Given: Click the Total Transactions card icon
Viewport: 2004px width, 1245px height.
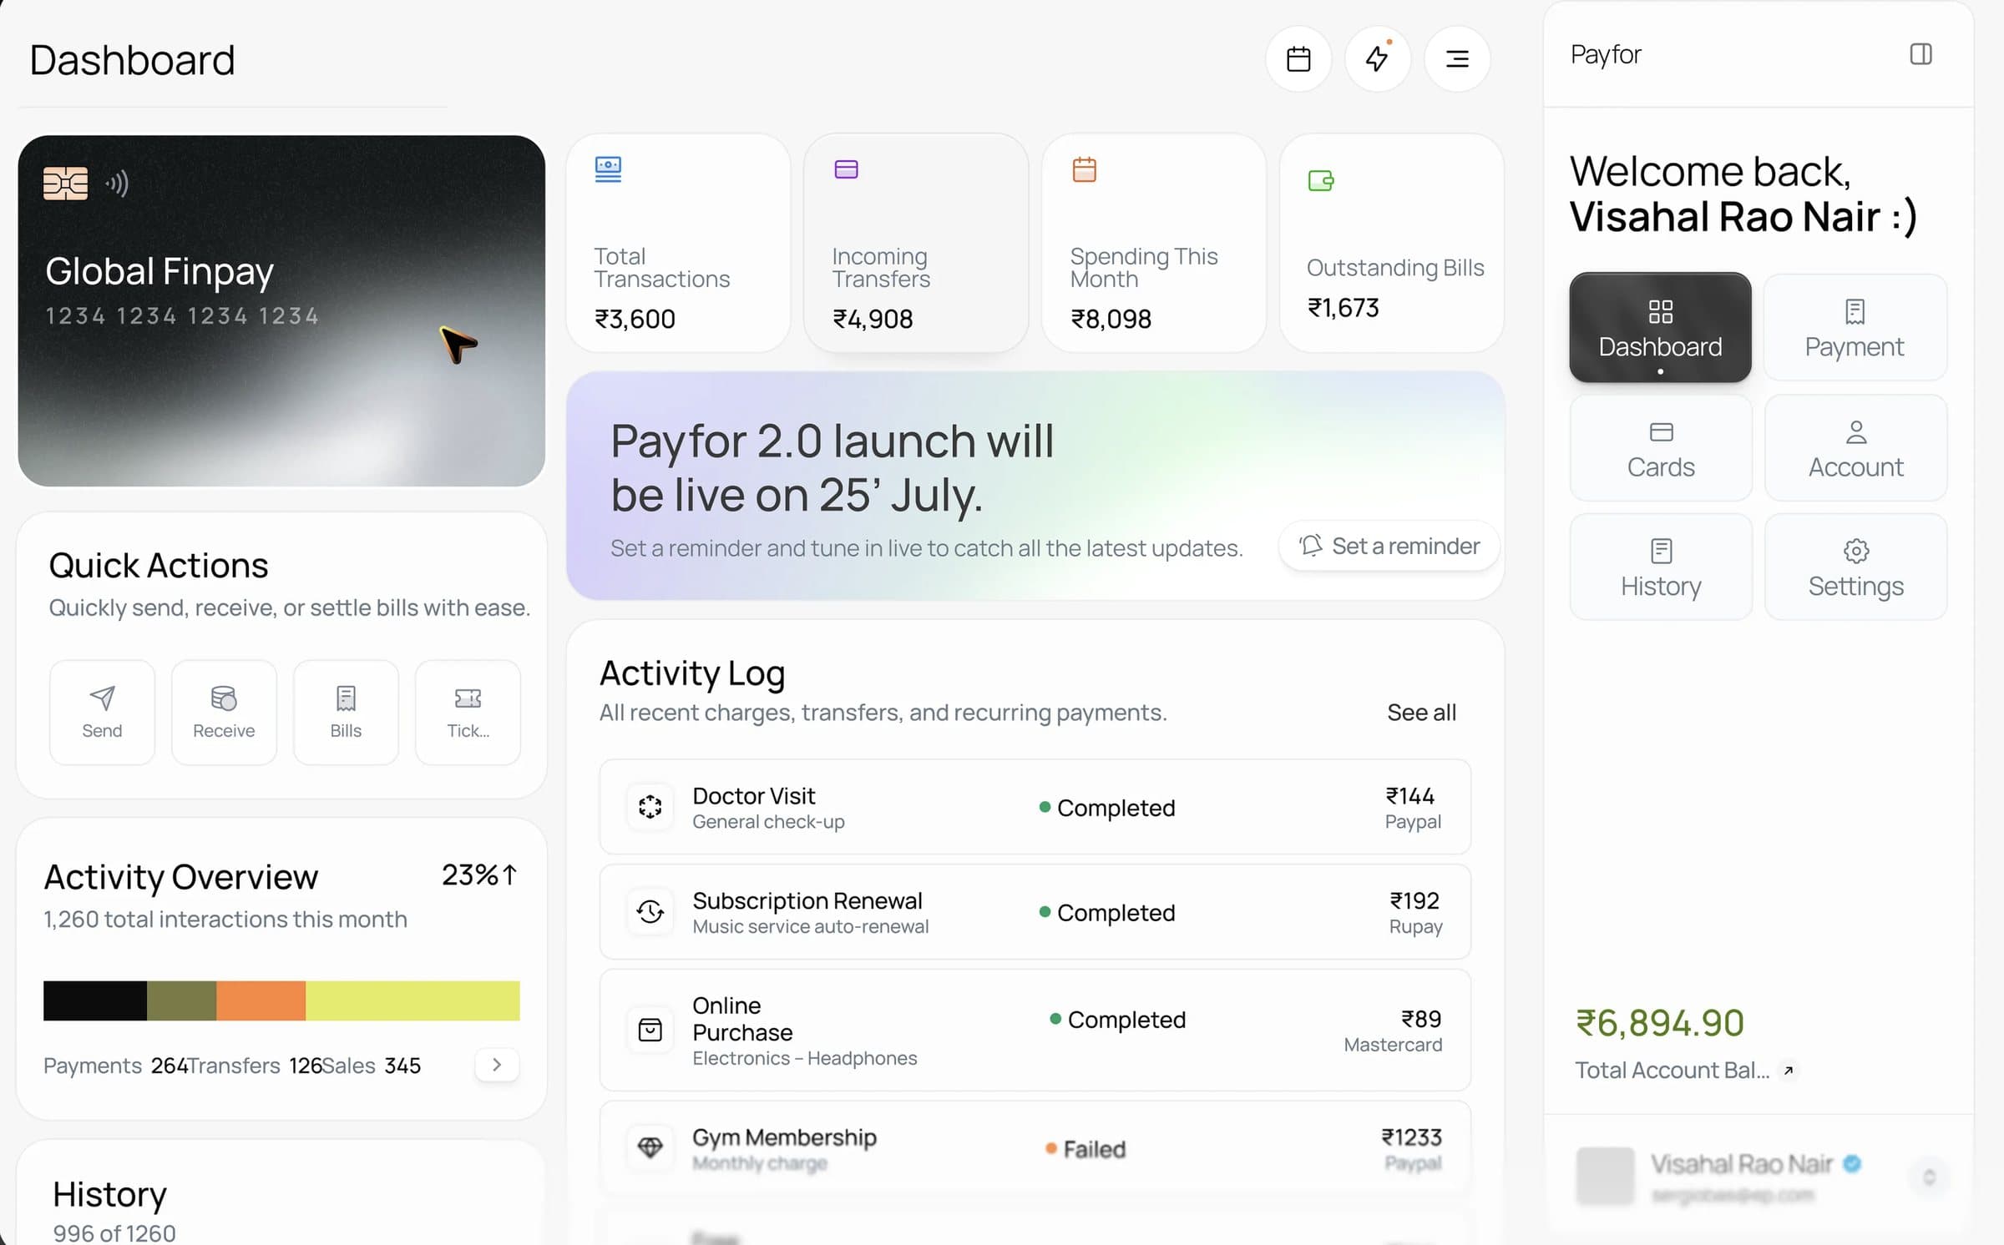Looking at the screenshot, I should pyautogui.click(x=608, y=169).
